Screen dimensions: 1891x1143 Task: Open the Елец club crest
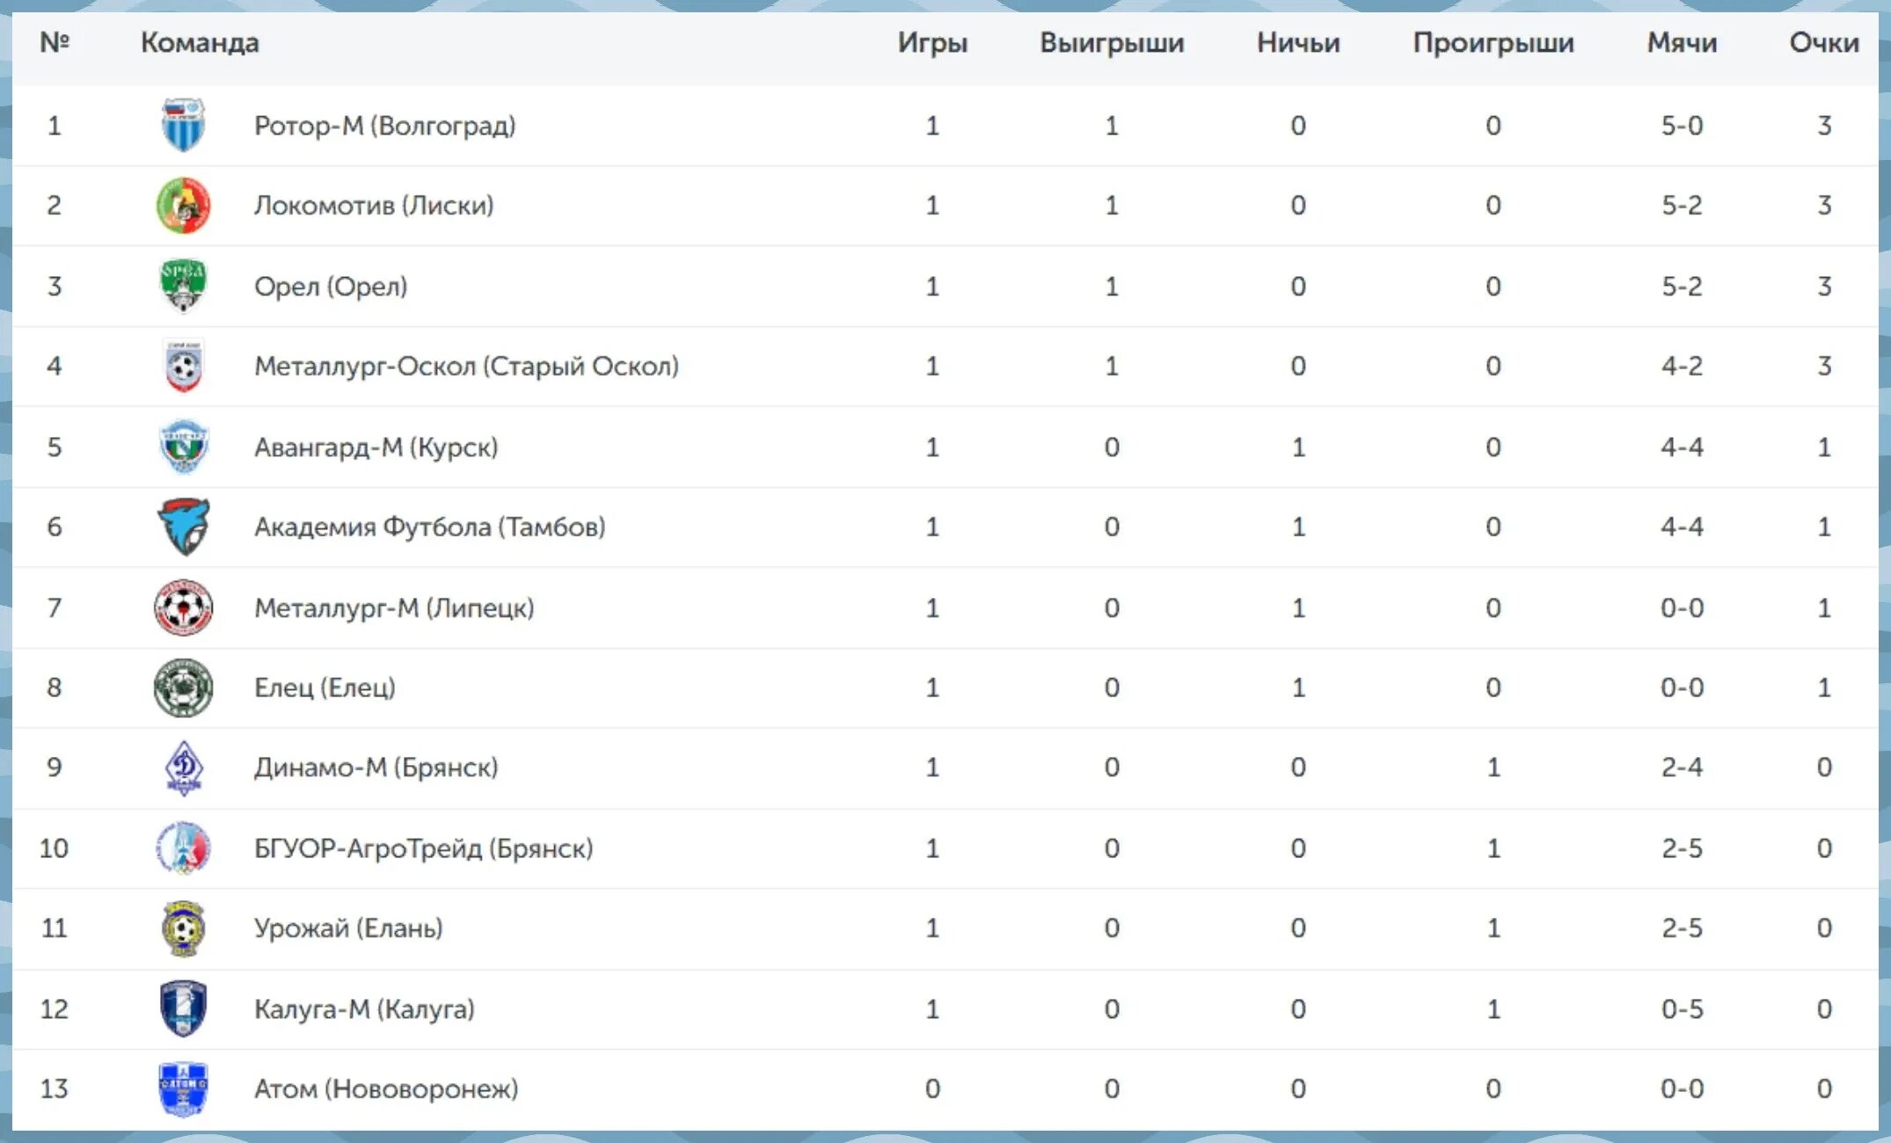184,688
